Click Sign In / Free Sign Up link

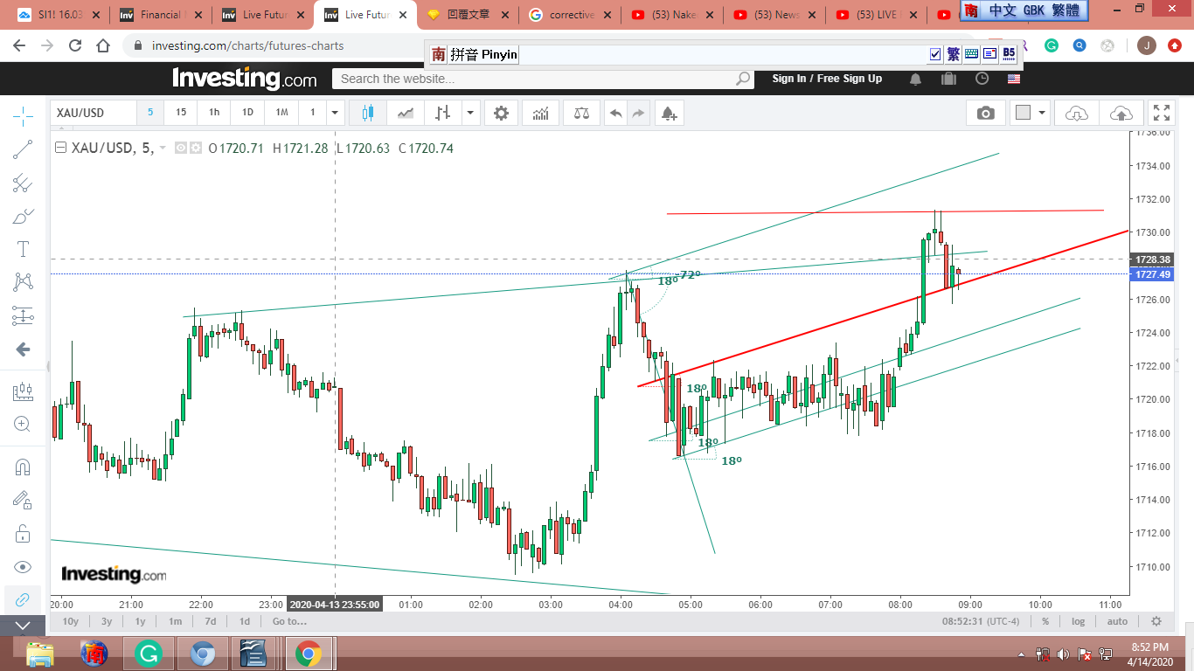point(827,79)
